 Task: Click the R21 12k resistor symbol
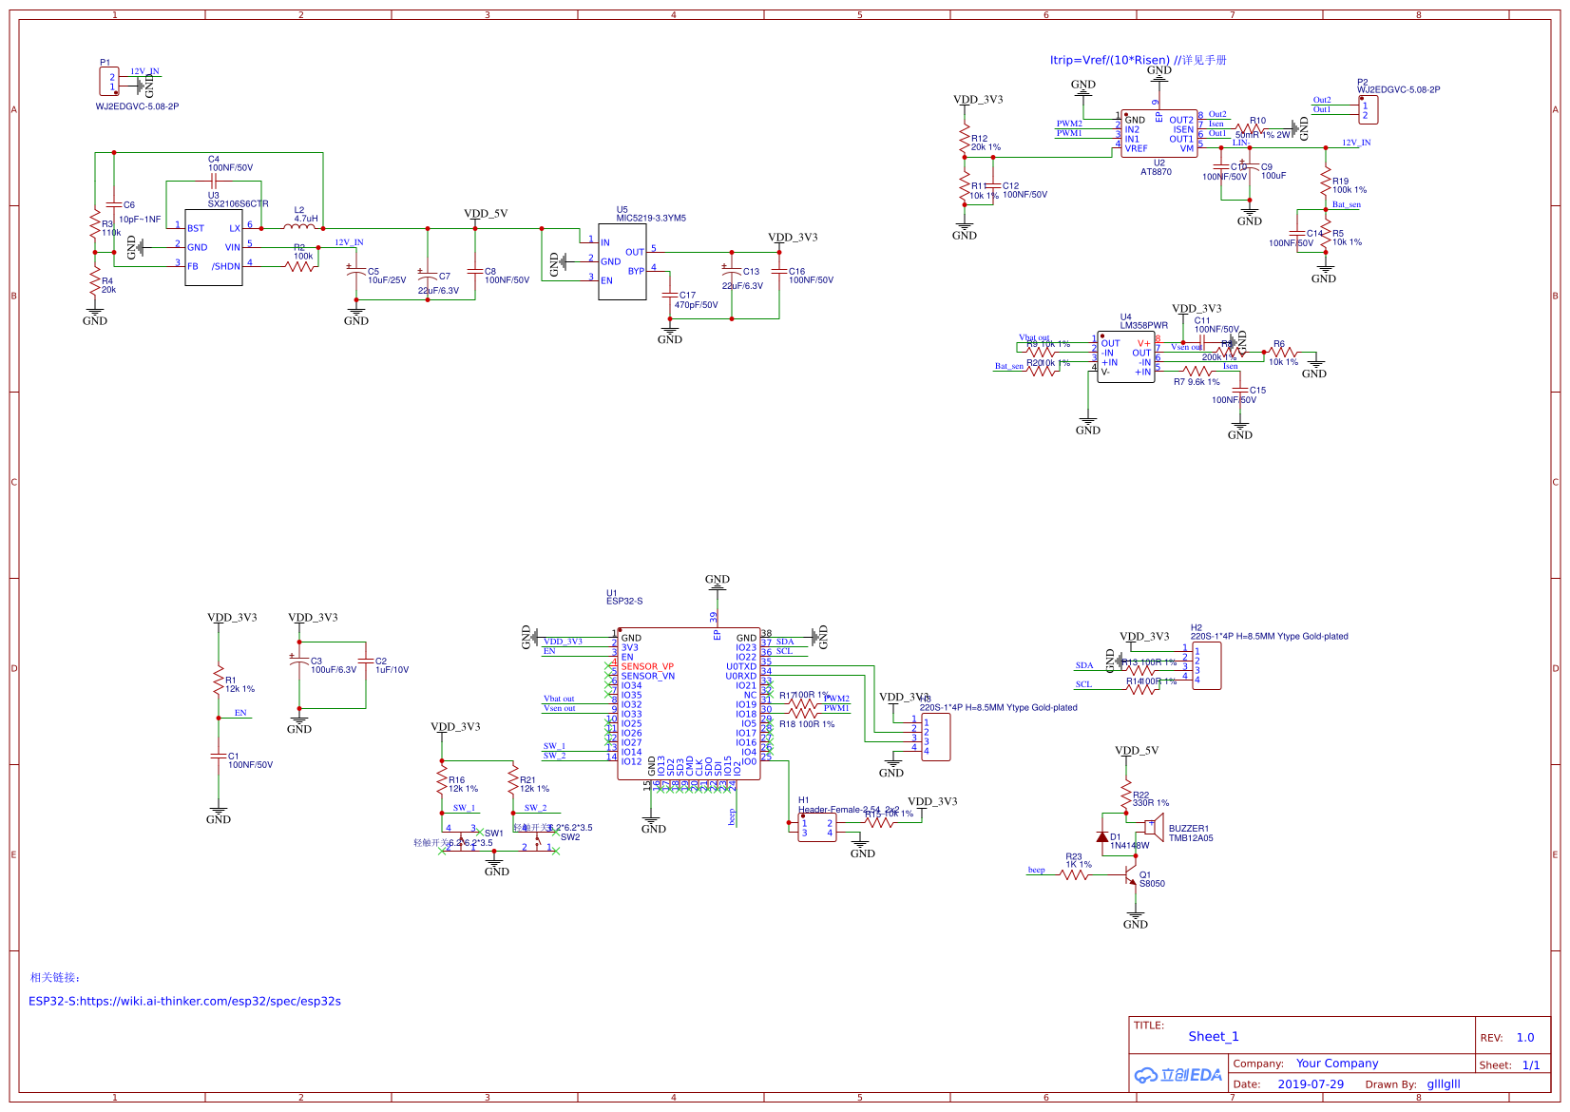tap(513, 779)
